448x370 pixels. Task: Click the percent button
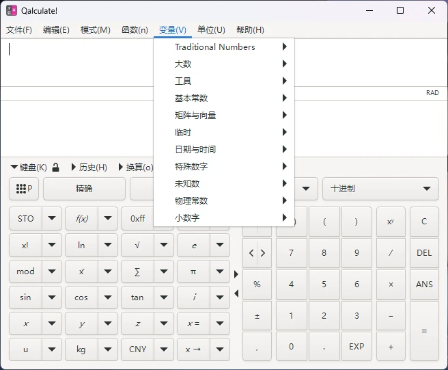pyautogui.click(x=257, y=284)
